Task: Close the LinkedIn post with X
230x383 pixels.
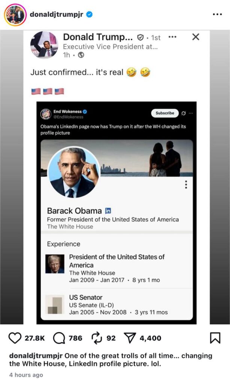Action: click(x=196, y=37)
